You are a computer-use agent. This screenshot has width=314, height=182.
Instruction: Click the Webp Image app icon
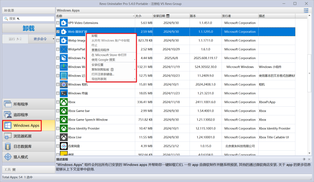[64, 41]
